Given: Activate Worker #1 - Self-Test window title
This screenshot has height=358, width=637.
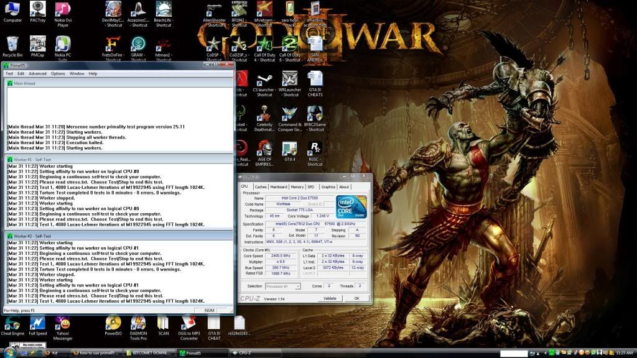Looking at the screenshot, I should [119, 160].
